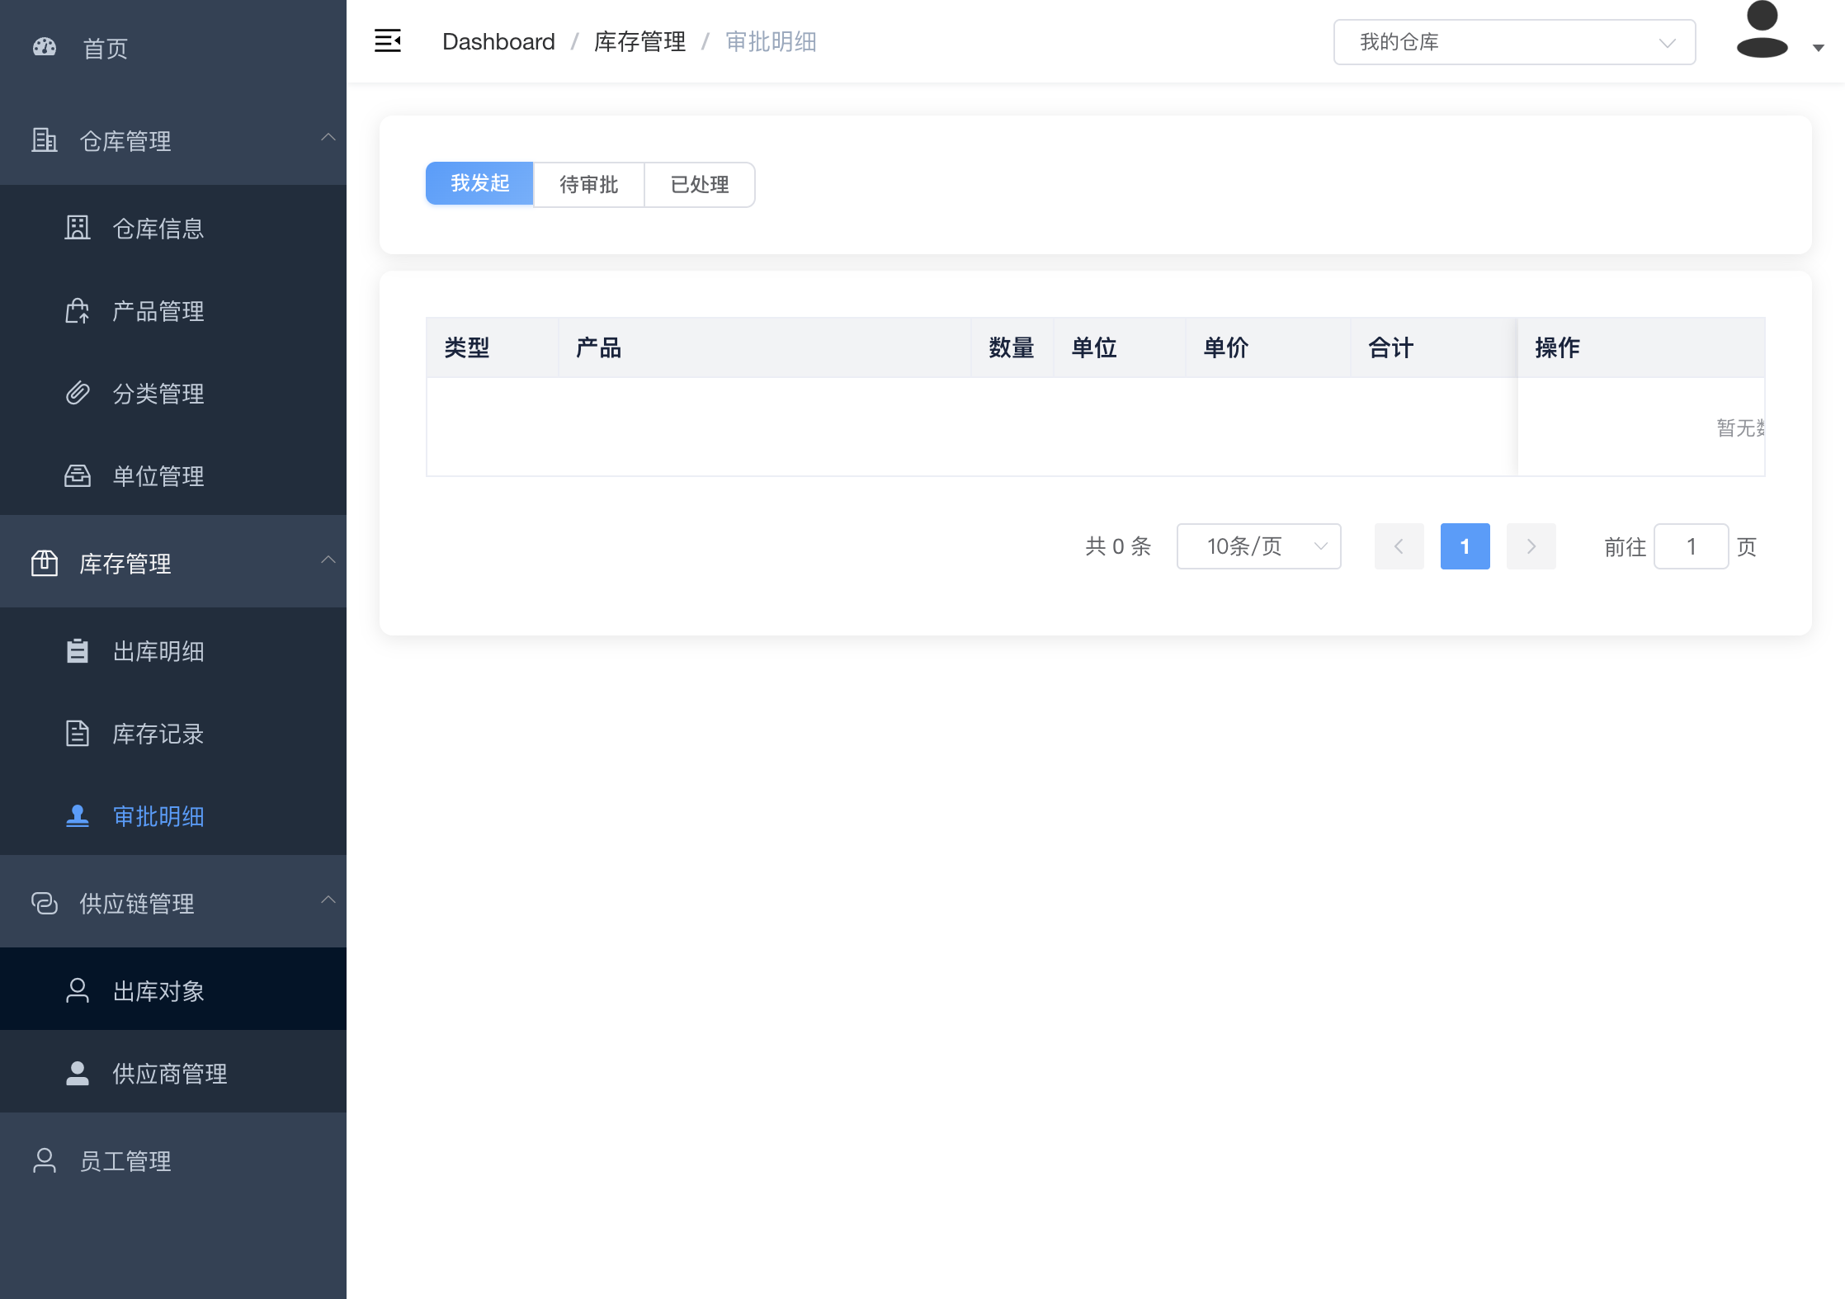Click the Dashboard breadcrumb link

498,41
